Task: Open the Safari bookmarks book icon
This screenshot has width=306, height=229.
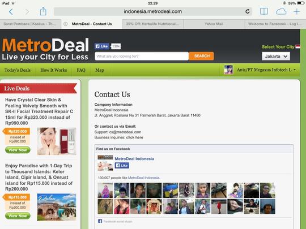Action: (x=264, y=11)
